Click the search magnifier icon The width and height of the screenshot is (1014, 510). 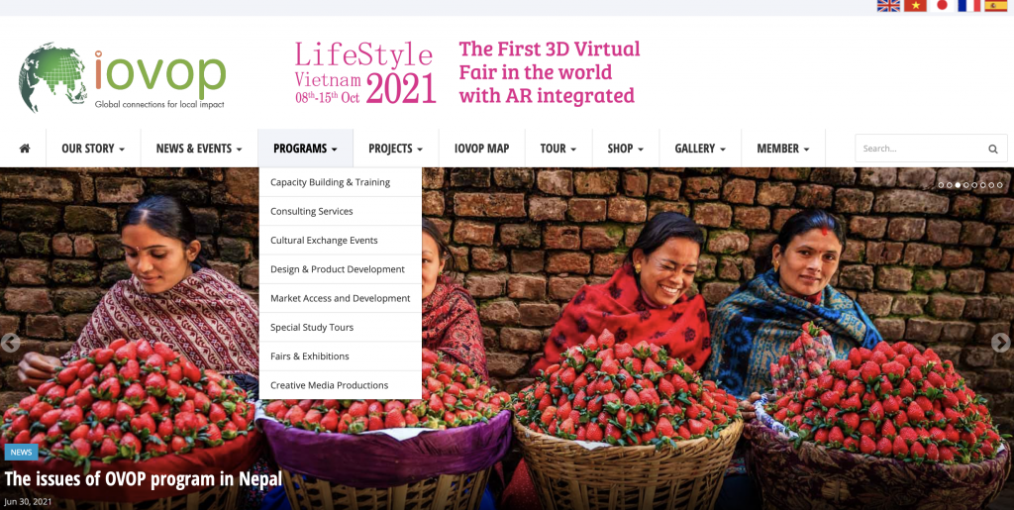pos(992,149)
